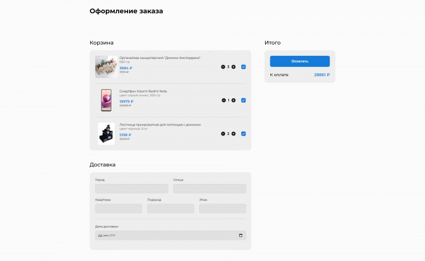Click the Xiaomi smartphone product image
Image resolution: width=425 pixels, height=261 pixels.
pyautogui.click(x=106, y=100)
